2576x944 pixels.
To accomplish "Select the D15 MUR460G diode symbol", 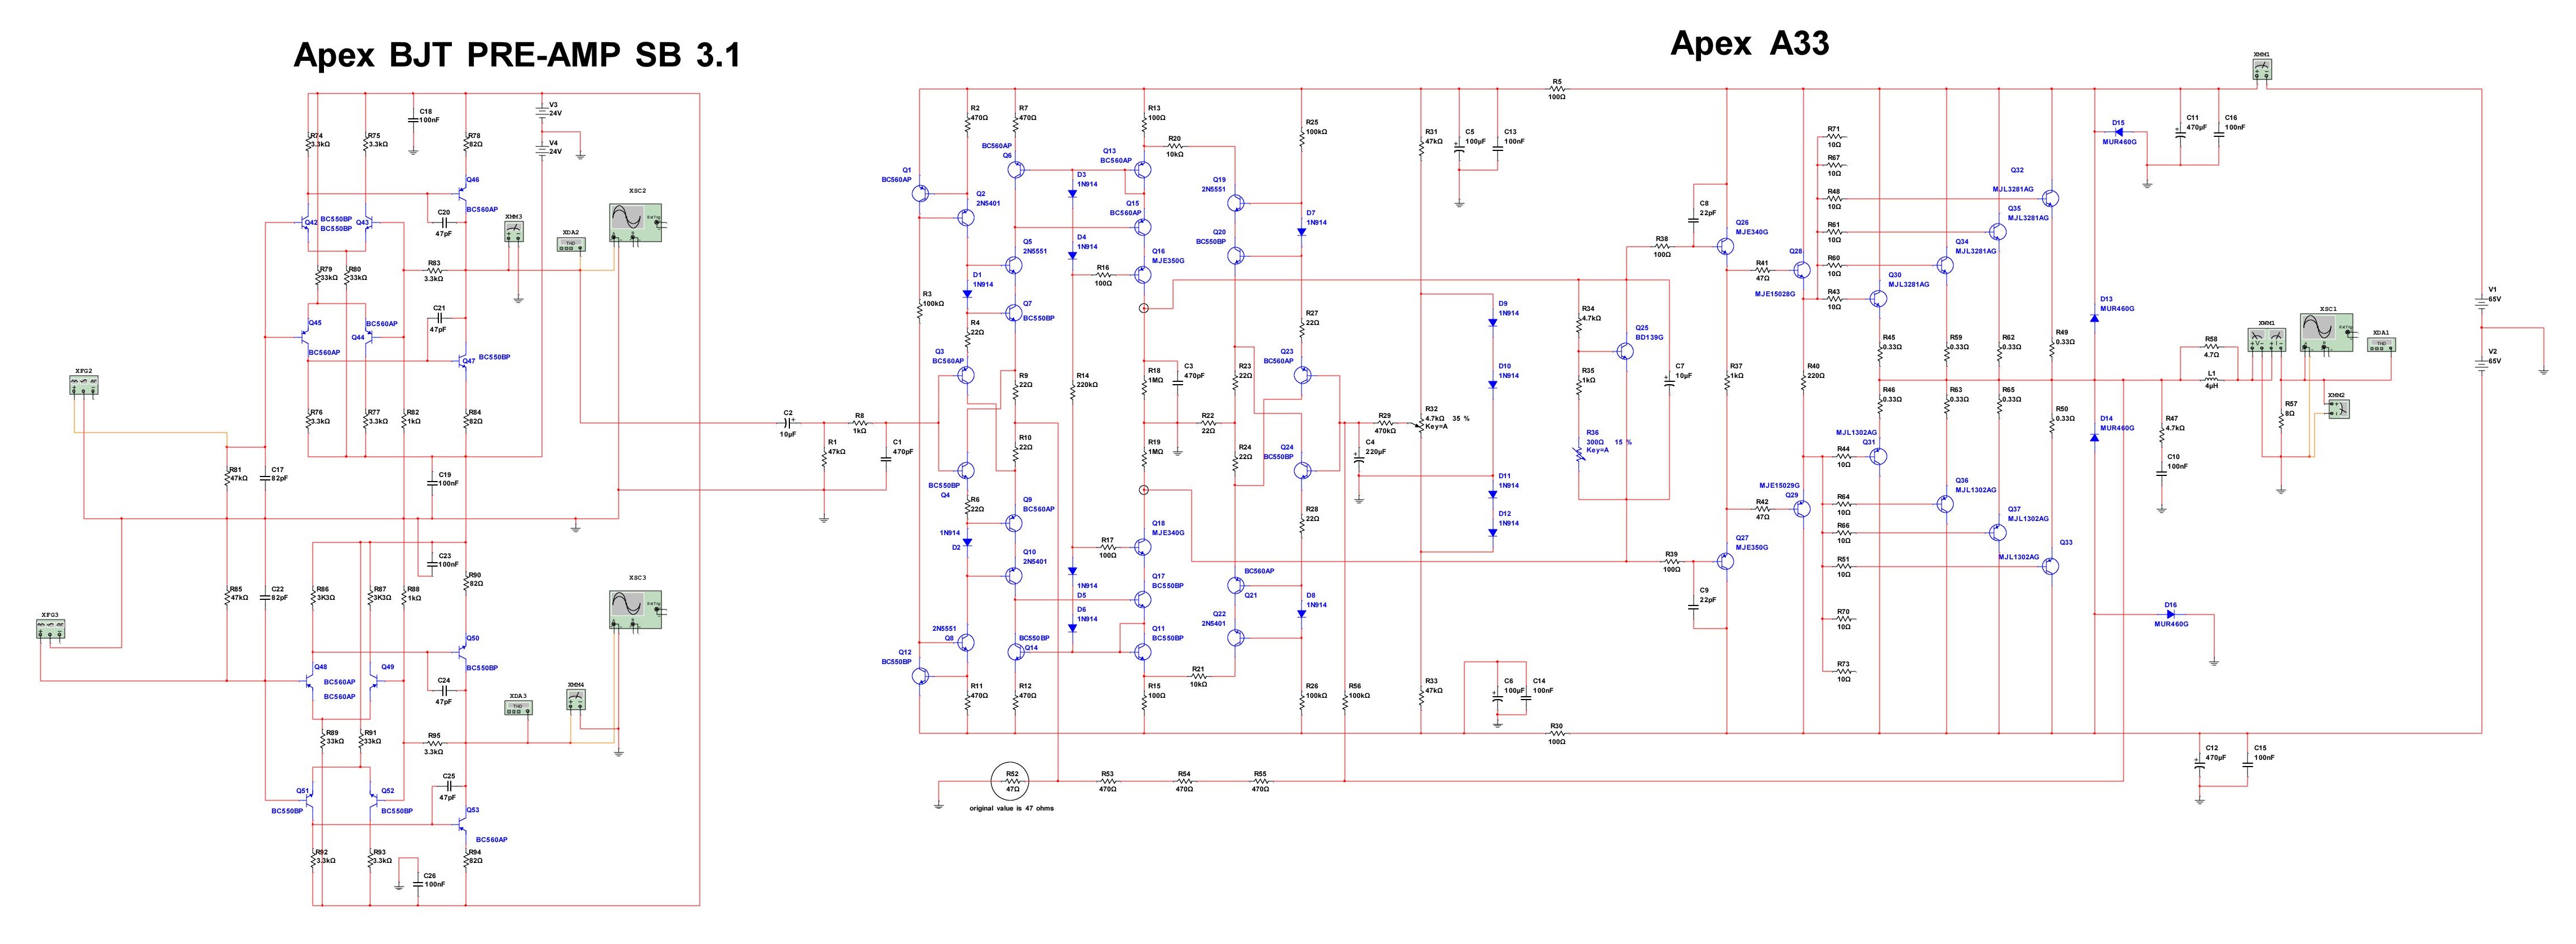I will click(2117, 132).
